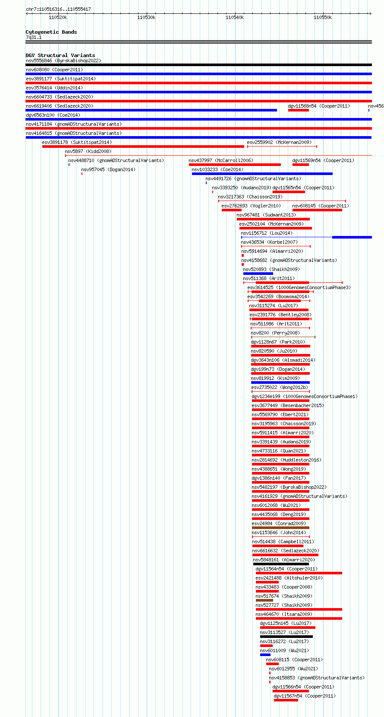Click the nsv6604733 (Sedlazeck2020) label
The height and width of the screenshot is (717, 384).
click(x=60, y=97)
